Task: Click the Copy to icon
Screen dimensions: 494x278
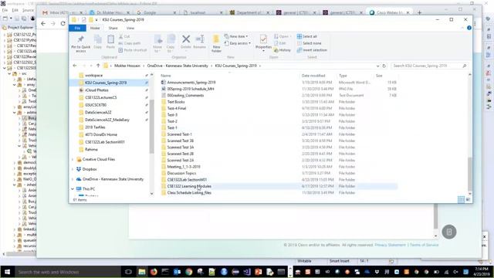Action: (x=171, y=39)
